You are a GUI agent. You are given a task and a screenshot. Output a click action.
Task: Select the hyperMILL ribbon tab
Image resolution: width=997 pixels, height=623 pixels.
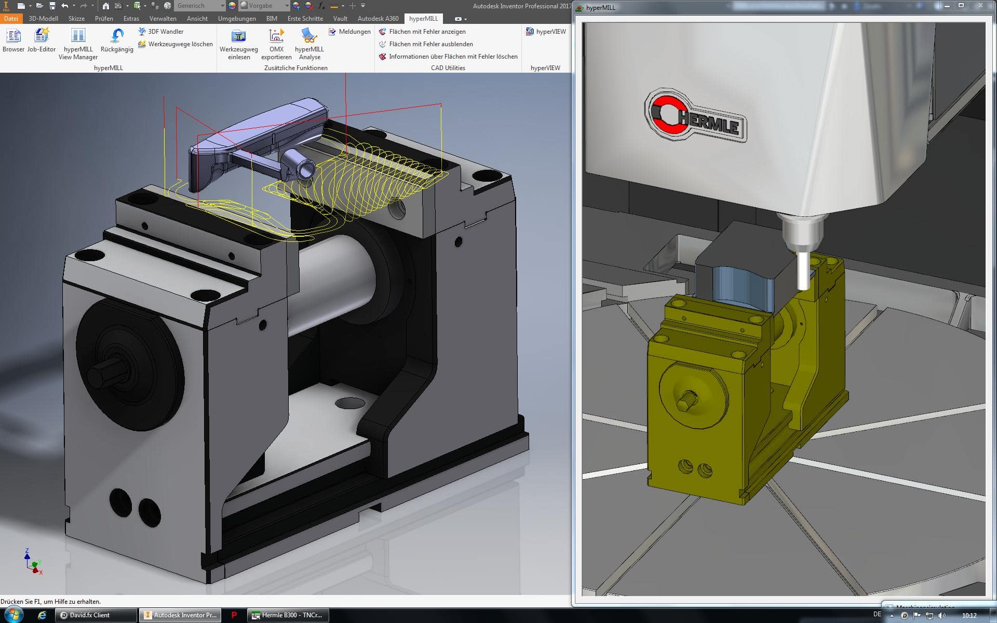(423, 19)
